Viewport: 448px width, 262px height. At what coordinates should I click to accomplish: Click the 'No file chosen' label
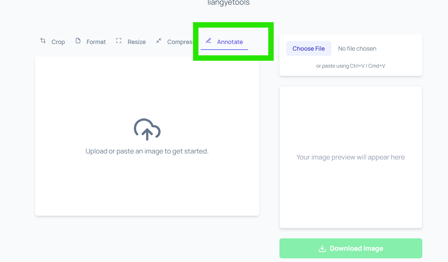click(357, 48)
